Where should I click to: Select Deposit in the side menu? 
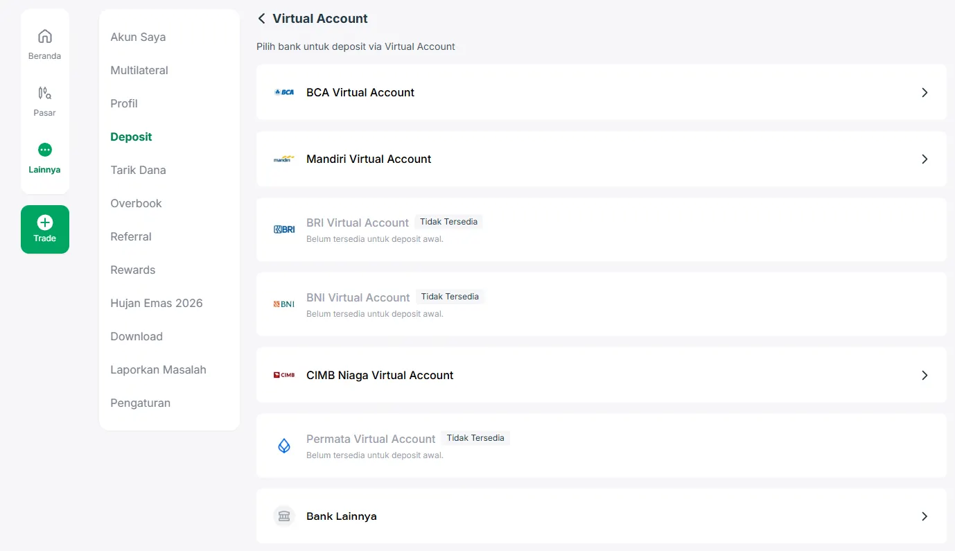click(131, 137)
